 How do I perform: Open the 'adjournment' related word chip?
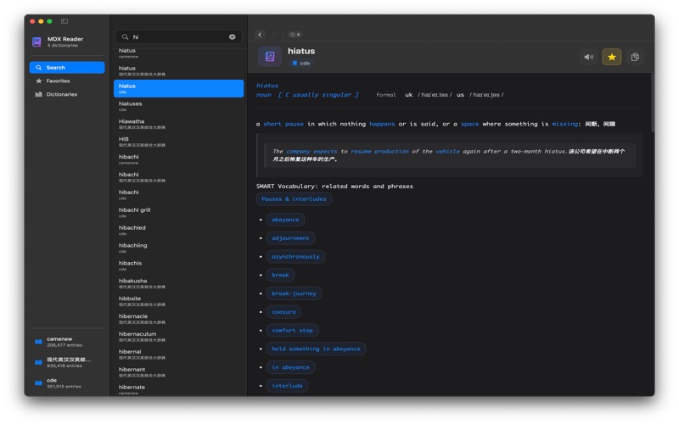[x=290, y=238]
